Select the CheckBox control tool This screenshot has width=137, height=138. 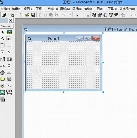point(2,52)
